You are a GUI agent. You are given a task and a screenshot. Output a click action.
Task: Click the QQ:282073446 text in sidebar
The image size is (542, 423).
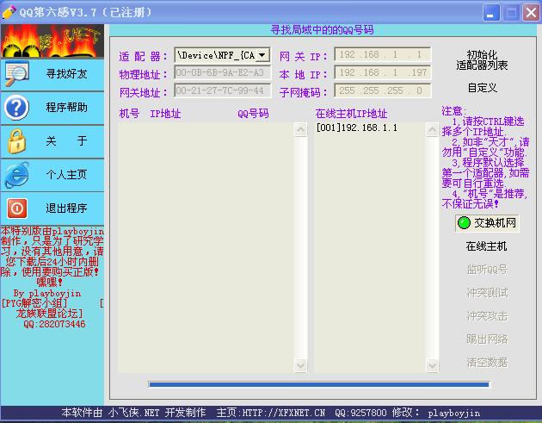click(54, 324)
